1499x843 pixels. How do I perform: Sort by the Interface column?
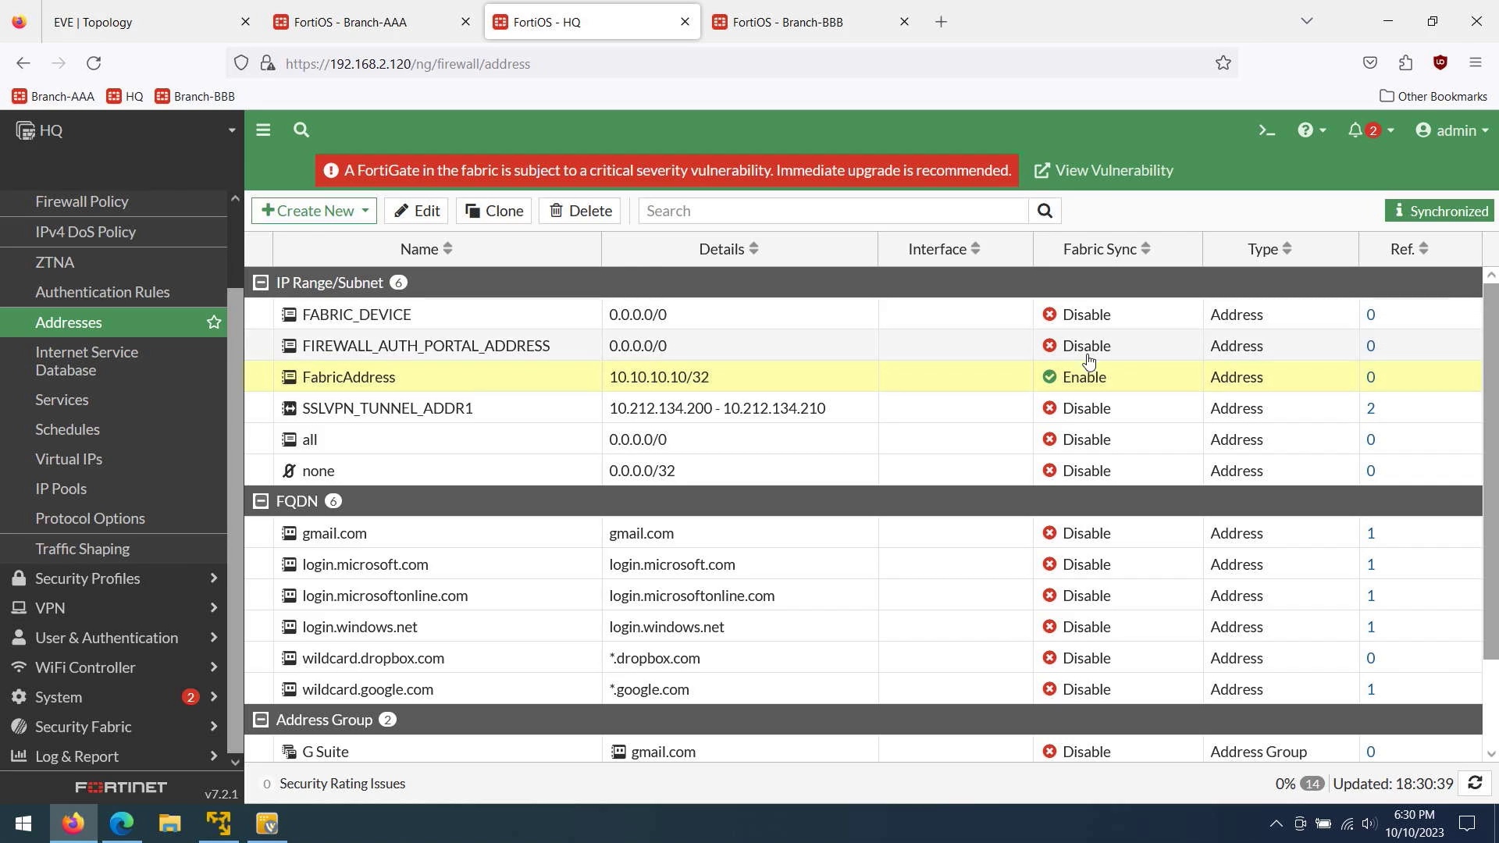click(x=944, y=249)
